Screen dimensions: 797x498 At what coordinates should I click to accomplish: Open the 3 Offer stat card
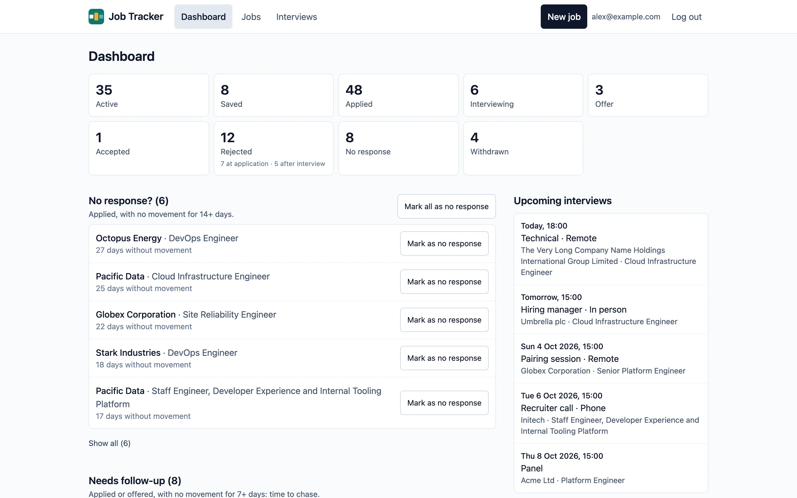pos(648,95)
